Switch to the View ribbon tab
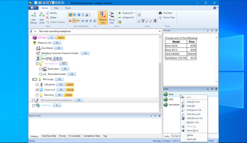 click(x=56, y=8)
